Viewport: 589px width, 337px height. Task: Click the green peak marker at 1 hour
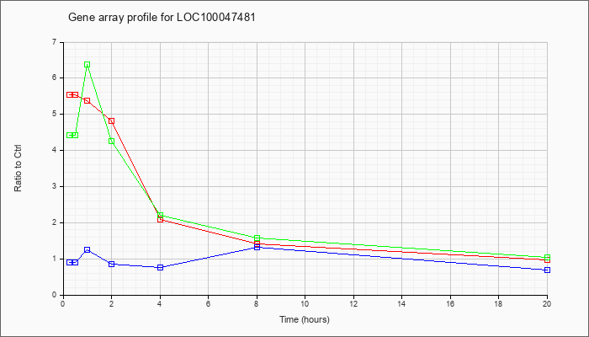[x=88, y=65]
